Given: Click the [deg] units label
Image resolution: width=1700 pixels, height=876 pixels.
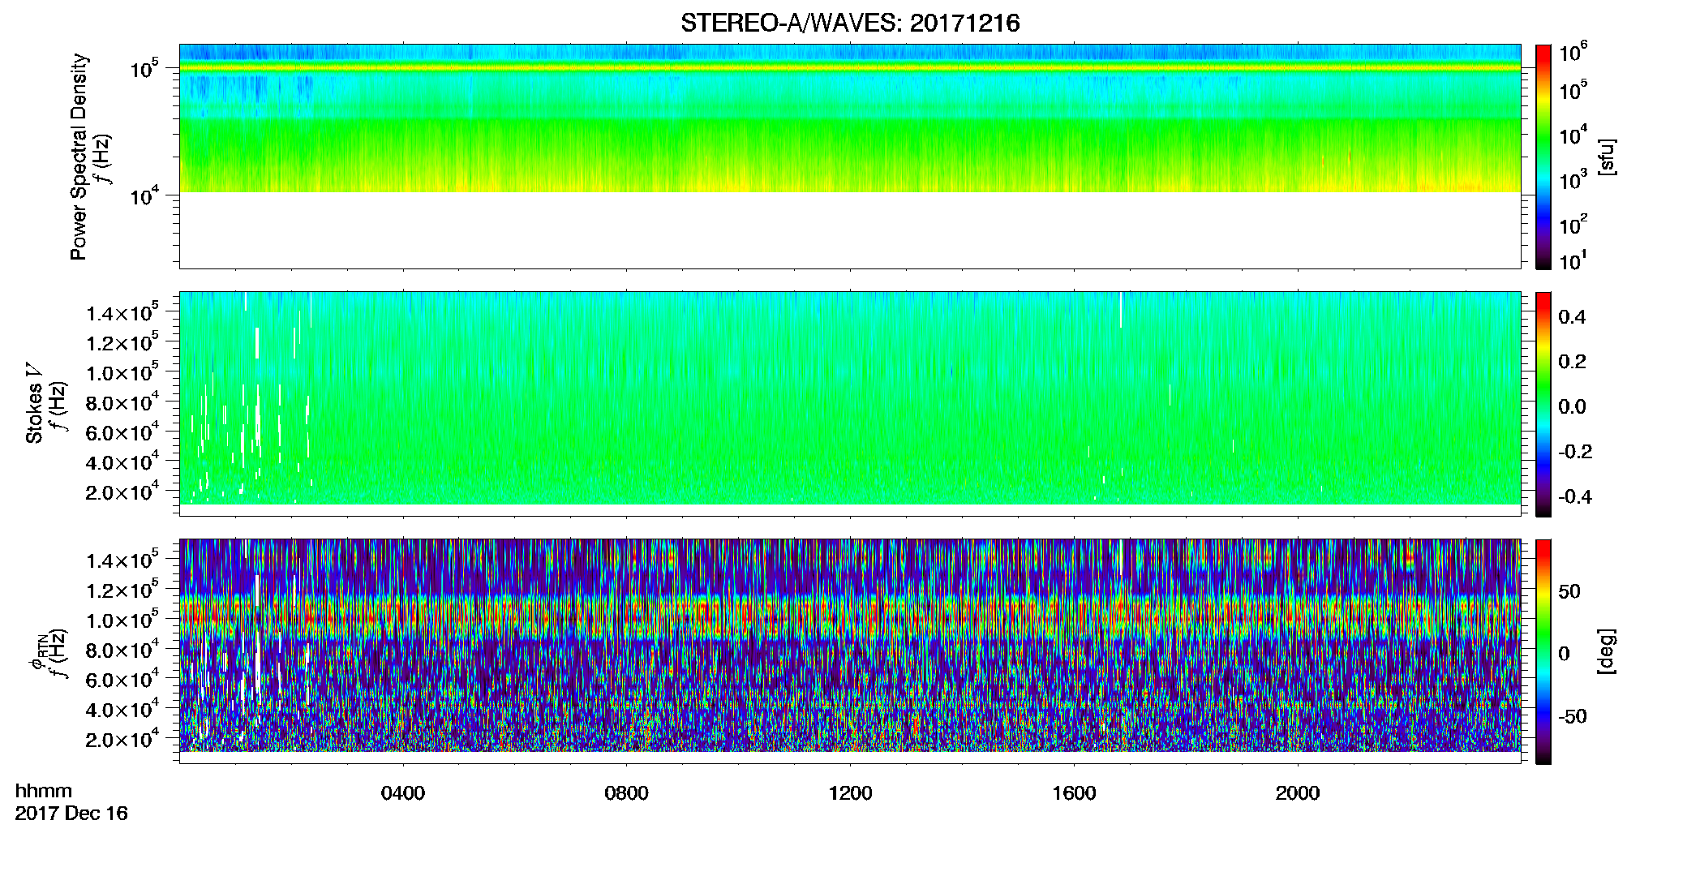Looking at the screenshot, I should (x=1606, y=651).
